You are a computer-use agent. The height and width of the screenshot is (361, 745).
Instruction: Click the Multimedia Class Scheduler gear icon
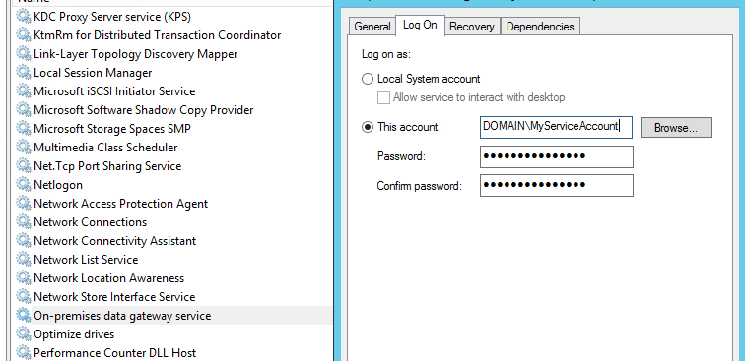[x=24, y=147]
